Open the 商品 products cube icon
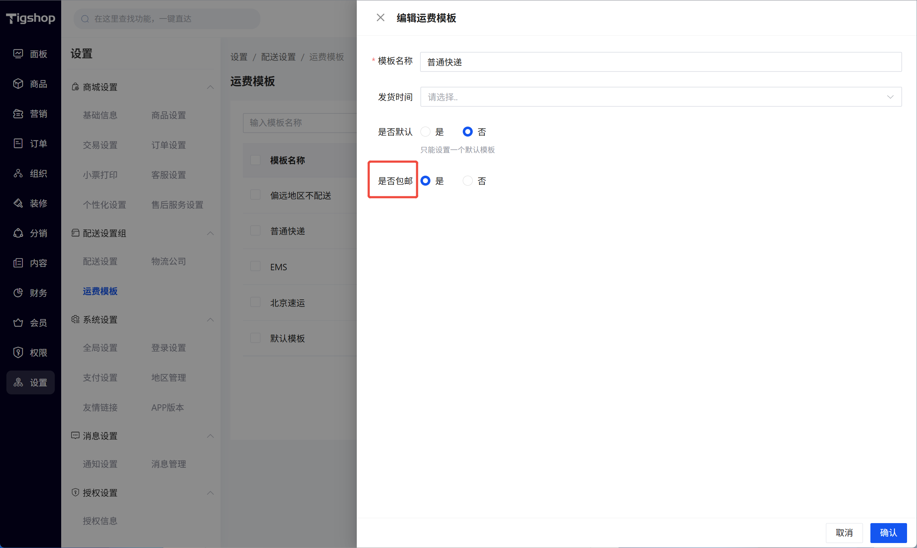The width and height of the screenshot is (917, 548). pyautogui.click(x=18, y=84)
